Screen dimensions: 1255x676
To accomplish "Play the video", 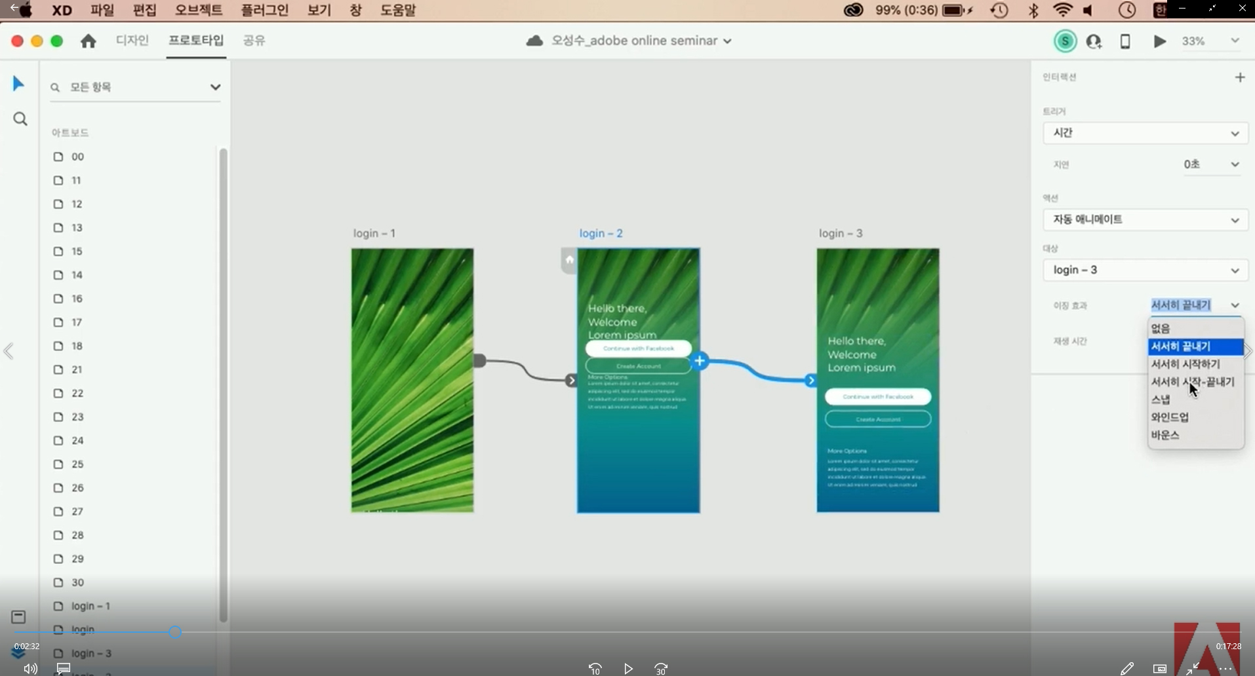I will tap(628, 668).
